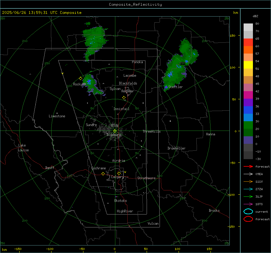
Task: Click the 20 dBZ green color swatch
Action: pyautogui.click(x=248, y=125)
